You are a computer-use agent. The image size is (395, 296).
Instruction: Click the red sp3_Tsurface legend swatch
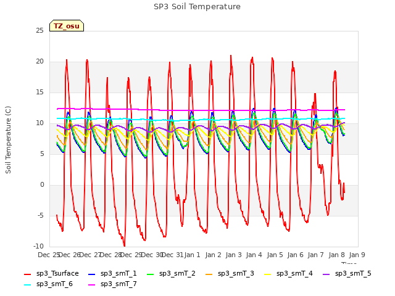[27, 274]
